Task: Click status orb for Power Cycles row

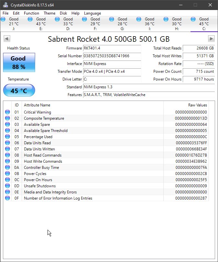Action: tap(7, 173)
